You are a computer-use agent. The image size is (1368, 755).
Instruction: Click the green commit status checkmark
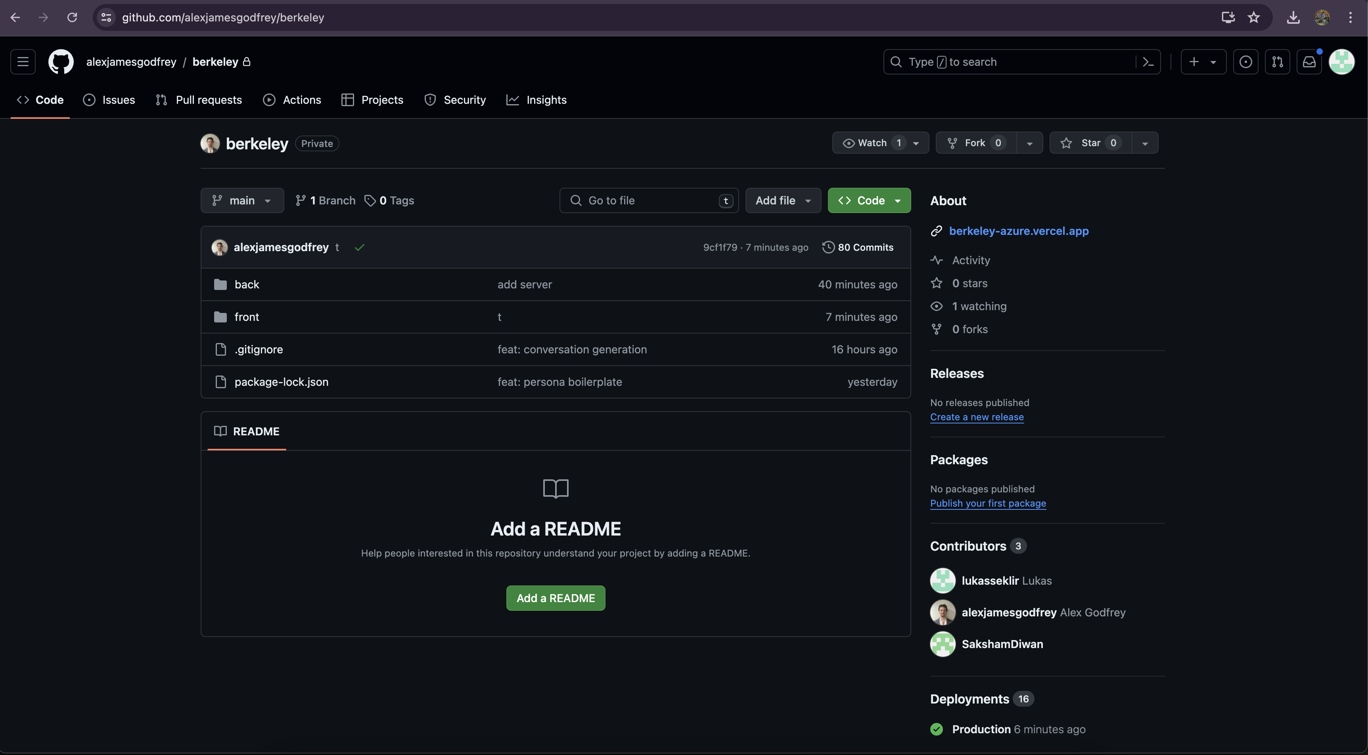[360, 247]
